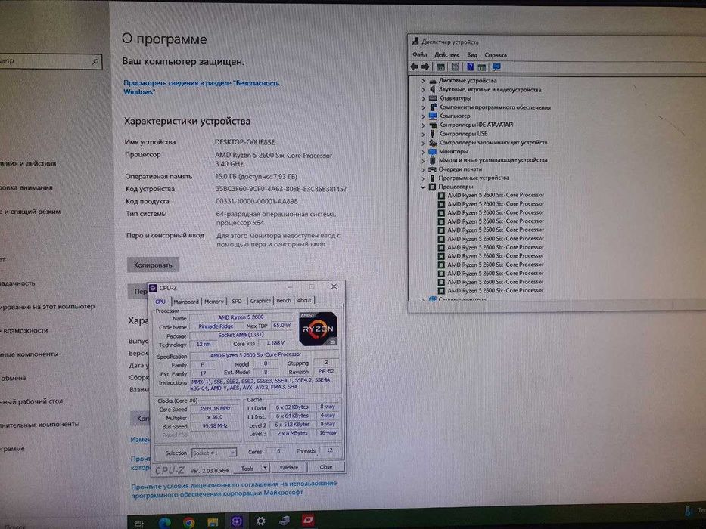Click the scan for hardware changes monitor icon
The image size is (706, 529).
point(496,67)
